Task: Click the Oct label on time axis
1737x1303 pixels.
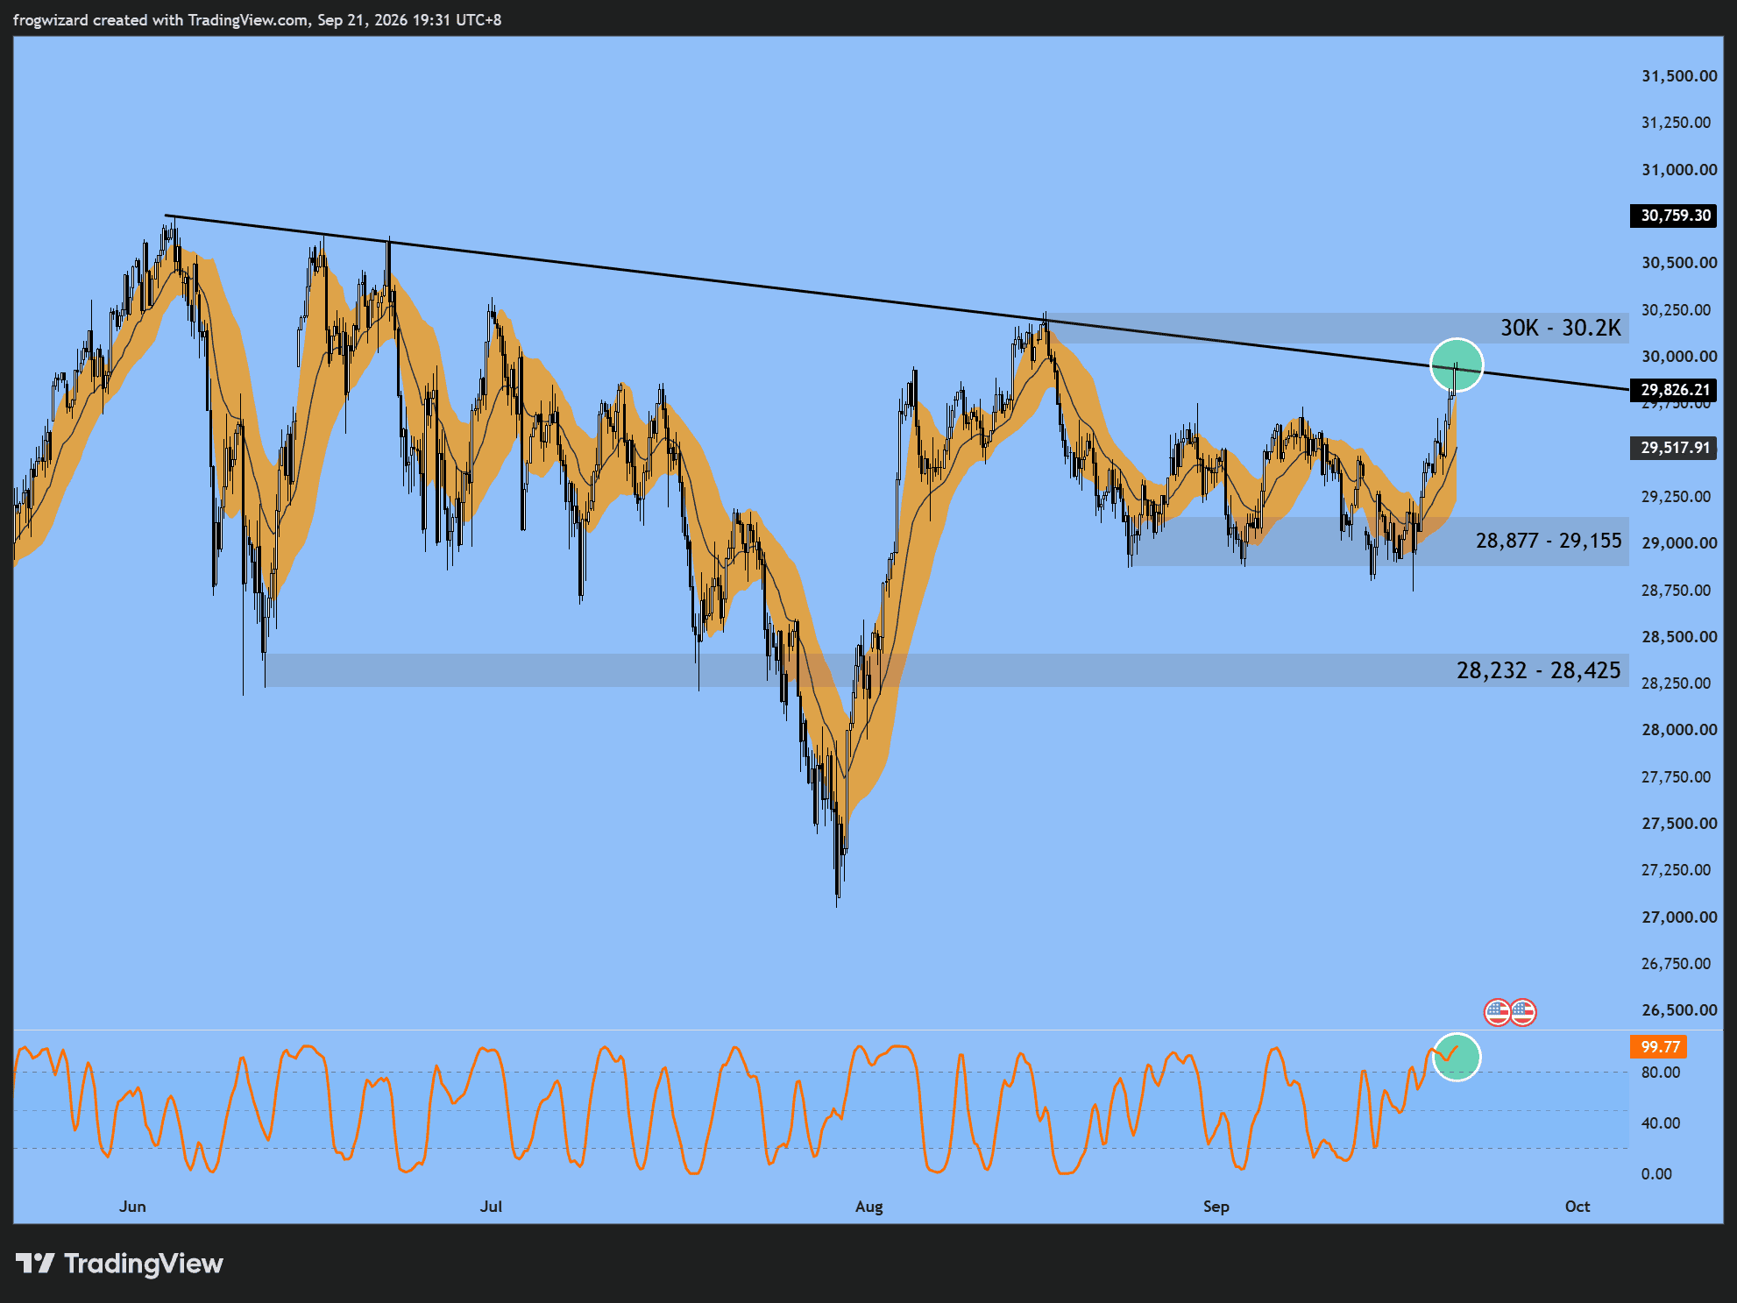Action: 1577,1207
